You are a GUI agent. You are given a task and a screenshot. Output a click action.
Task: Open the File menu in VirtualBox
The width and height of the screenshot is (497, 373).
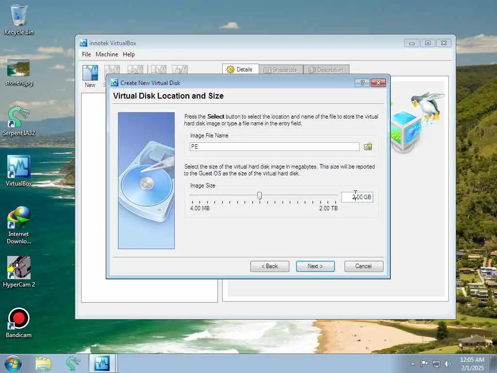tap(86, 54)
